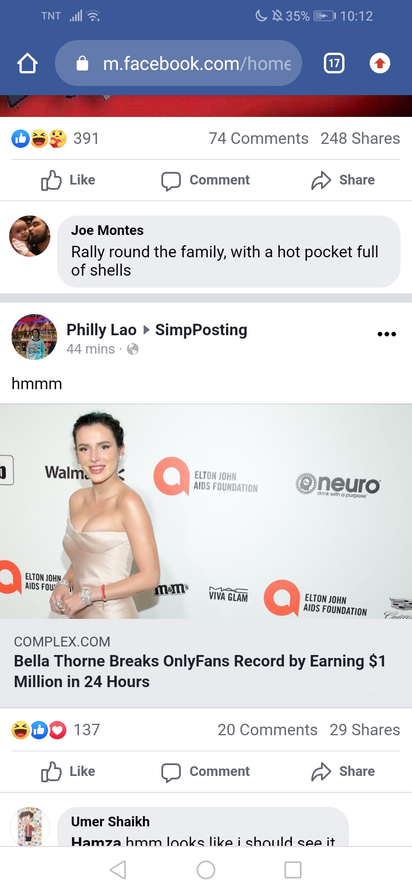Tap the browser home icon
This screenshot has height=894, width=412.
[27, 64]
